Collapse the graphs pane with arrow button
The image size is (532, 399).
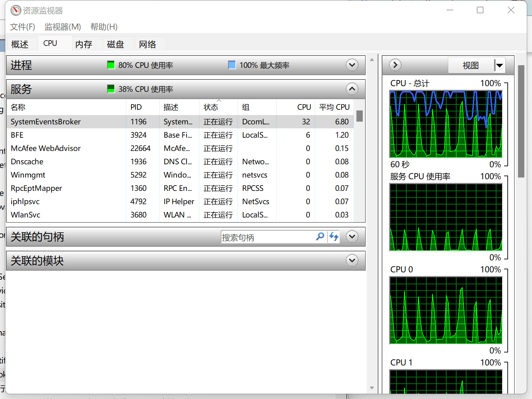pos(395,65)
